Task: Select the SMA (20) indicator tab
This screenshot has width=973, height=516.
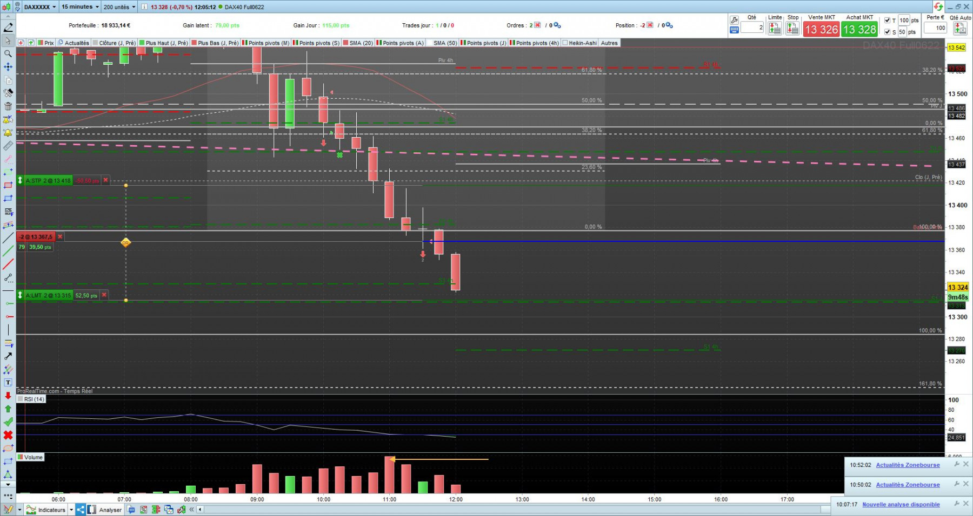Action: tap(358, 43)
